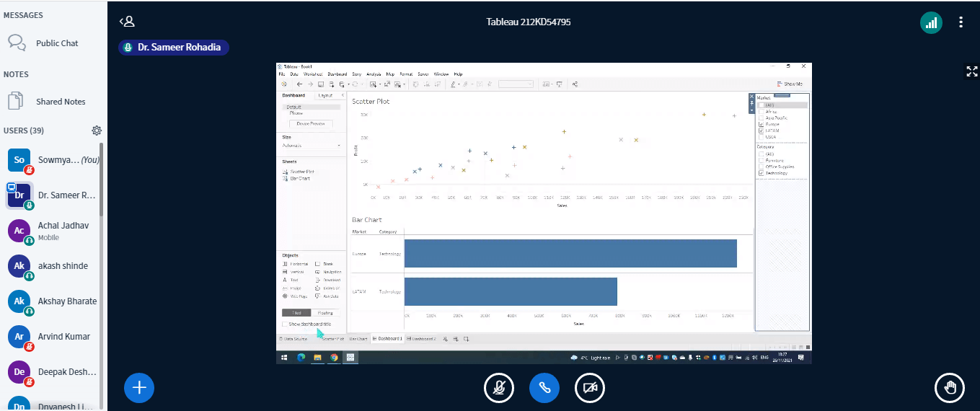Select Dr. Sameer R... in the users list
The image size is (980, 411).
(x=53, y=195)
